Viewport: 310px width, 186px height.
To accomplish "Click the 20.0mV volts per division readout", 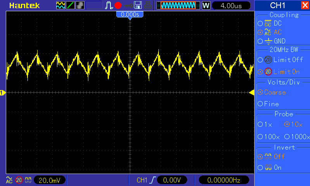I will pos(50,180).
